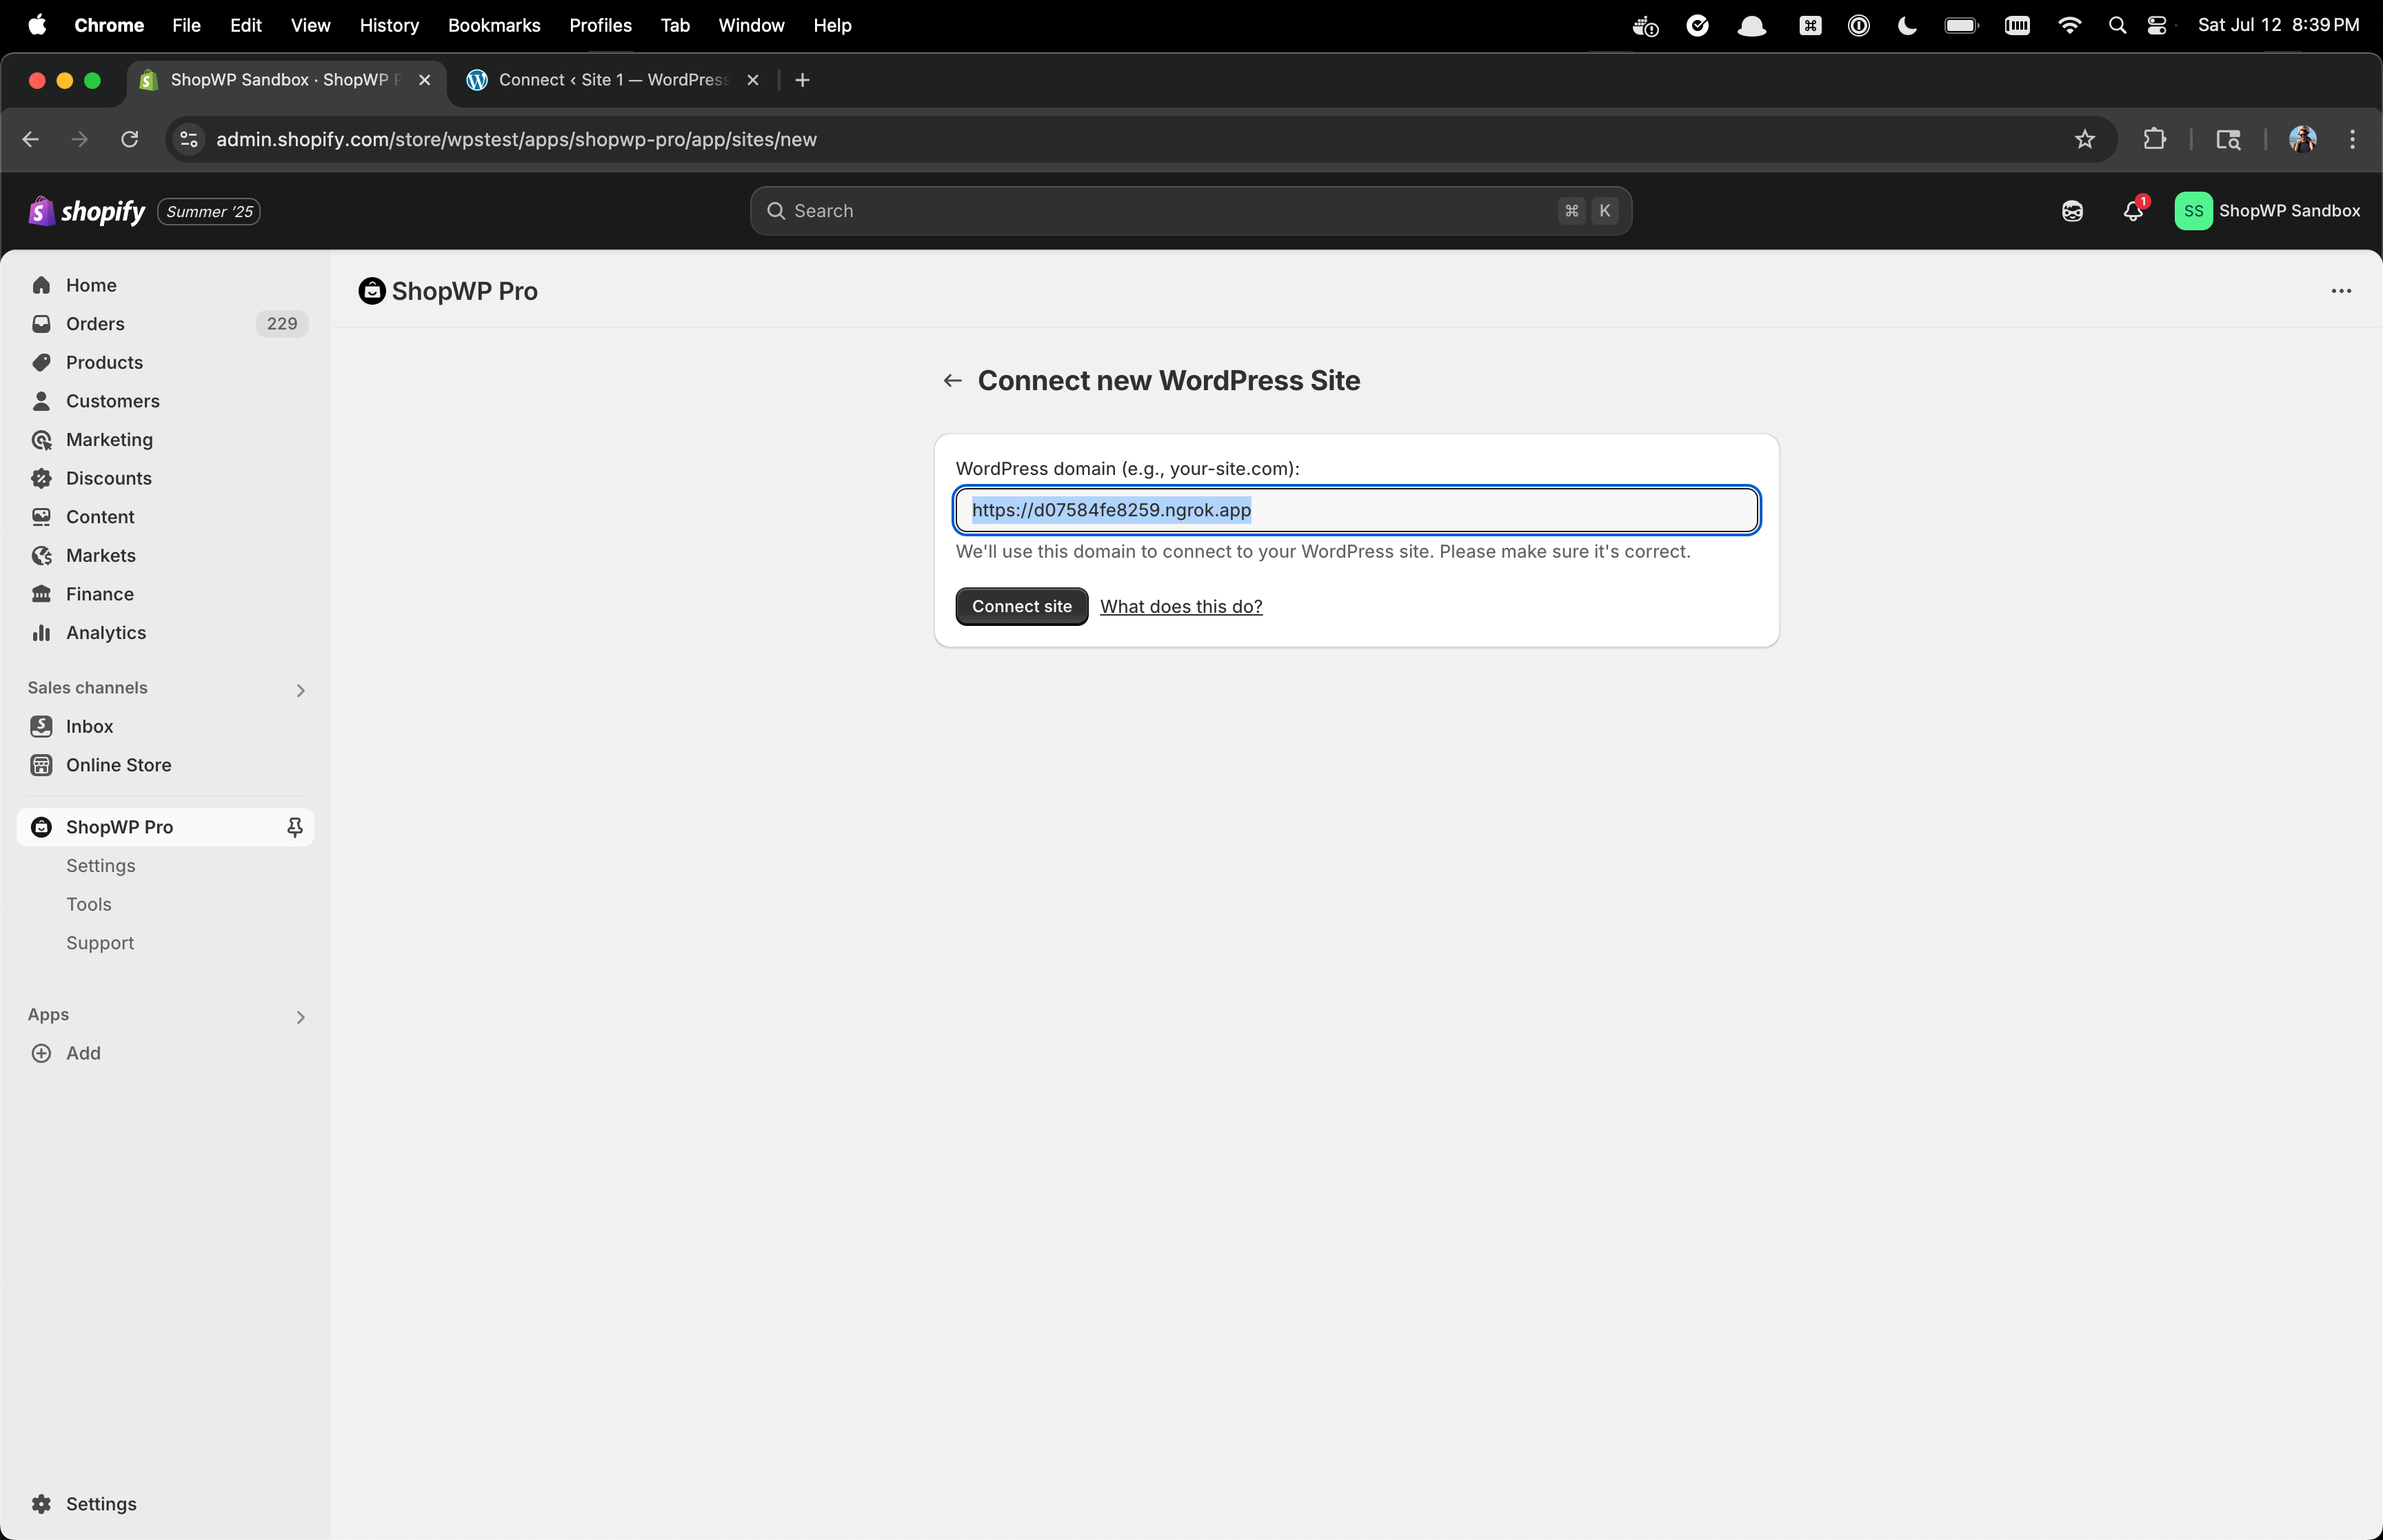Open the File menu
The width and height of the screenshot is (2383, 1540).
[186, 25]
